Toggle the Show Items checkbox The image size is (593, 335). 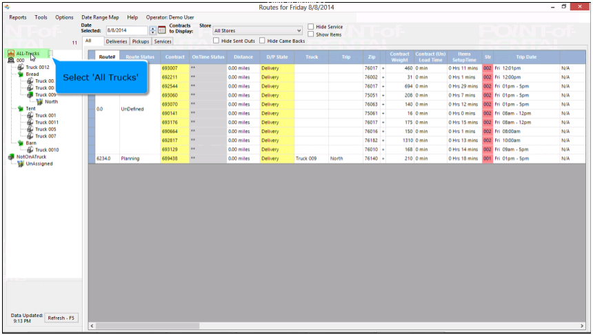pyautogui.click(x=311, y=34)
